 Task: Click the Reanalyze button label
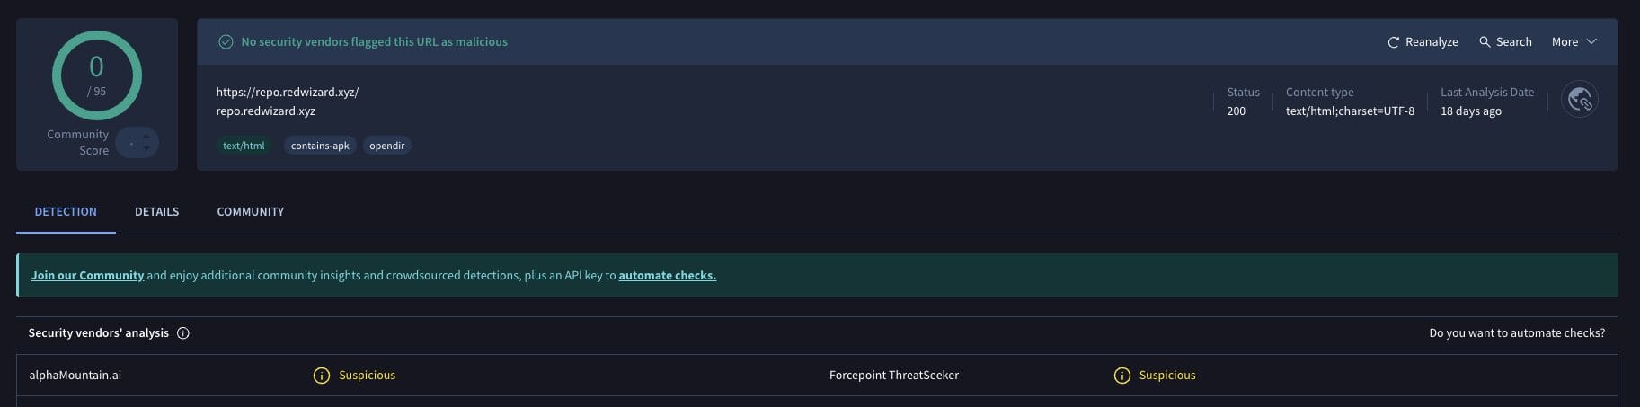coord(1432,42)
